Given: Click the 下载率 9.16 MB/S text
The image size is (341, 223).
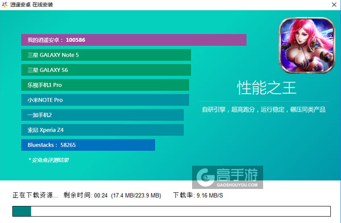Looking at the screenshot, I should [198, 195].
